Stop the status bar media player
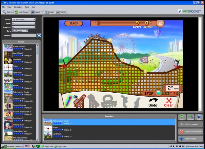This screenshot has width=205, height=149. [180, 146]
